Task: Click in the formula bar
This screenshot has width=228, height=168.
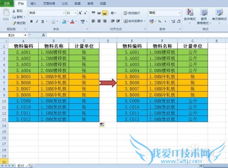Action: pos(137,35)
